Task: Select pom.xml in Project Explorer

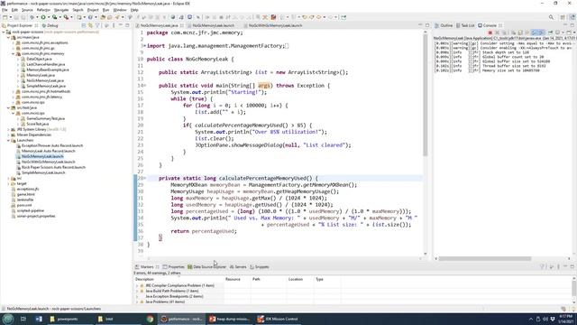Action: [24, 205]
